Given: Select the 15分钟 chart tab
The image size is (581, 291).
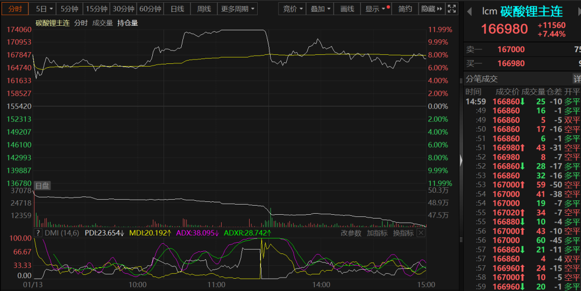Looking at the screenshot, I should pos(97,9).
